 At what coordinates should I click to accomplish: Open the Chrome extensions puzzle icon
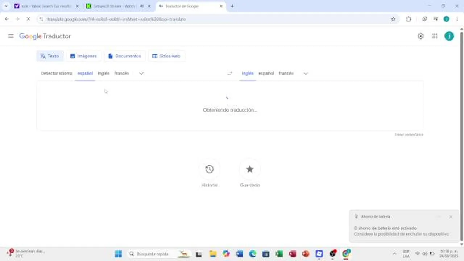pyautogui.click(x=409, y=19)
